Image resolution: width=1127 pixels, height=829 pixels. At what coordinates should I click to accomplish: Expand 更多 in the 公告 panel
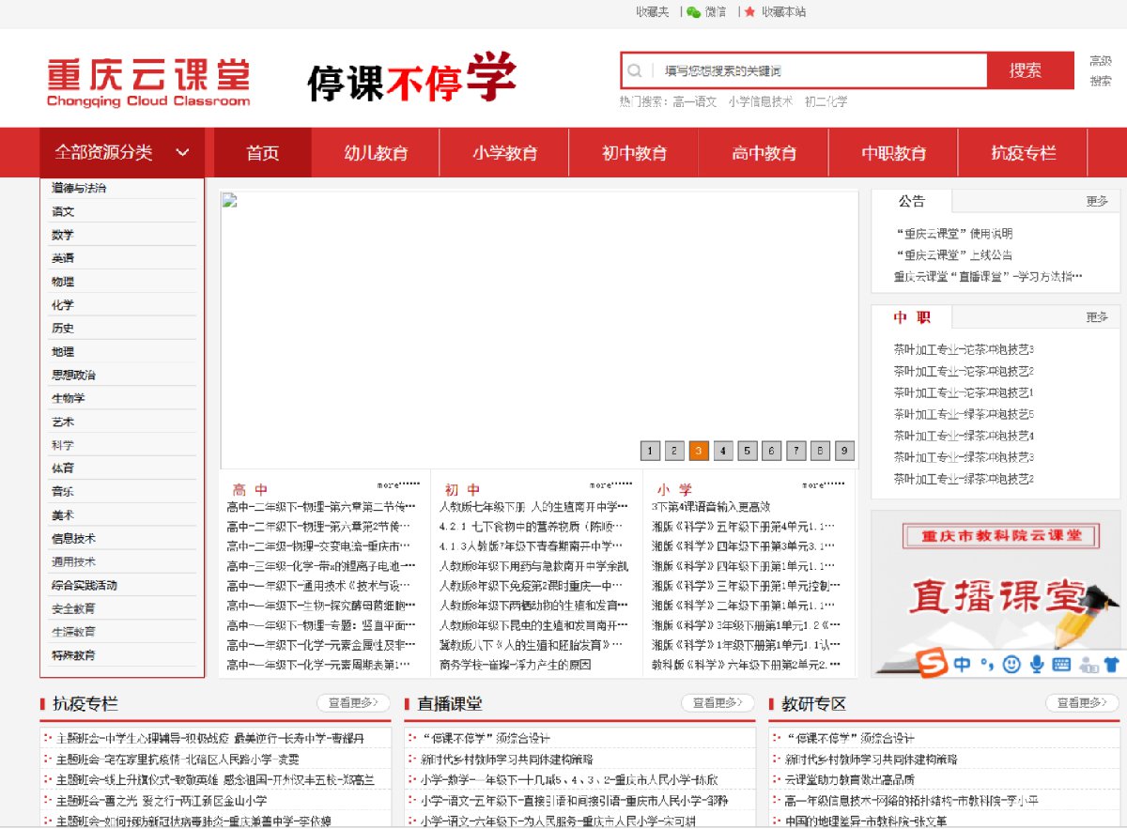pos(1097,201)
